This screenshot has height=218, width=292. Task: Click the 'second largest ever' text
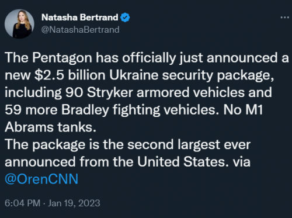click(x=189, y=145)
